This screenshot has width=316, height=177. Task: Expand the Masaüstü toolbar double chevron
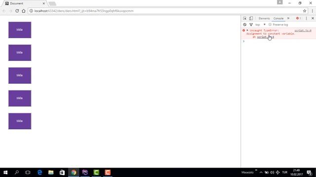(256, 170)
